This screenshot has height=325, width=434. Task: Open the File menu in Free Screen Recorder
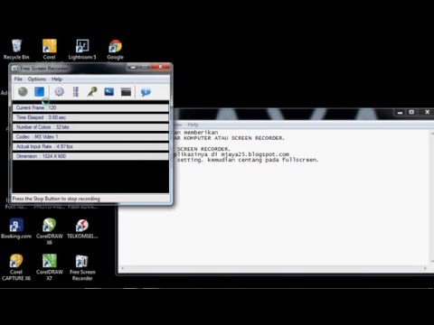tap(18, 79)
